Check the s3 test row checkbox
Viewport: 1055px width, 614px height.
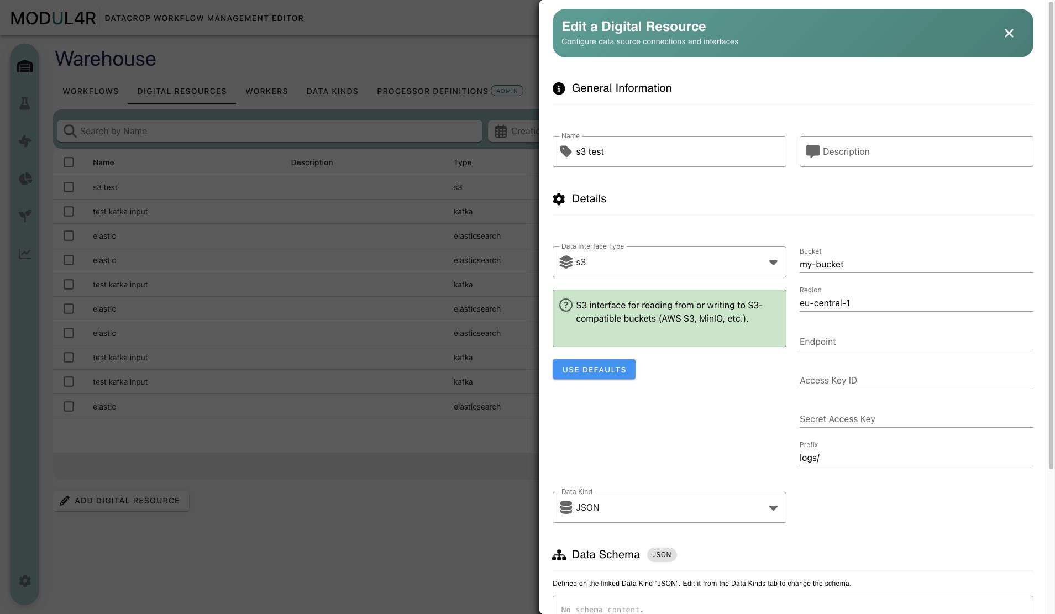pyautogui.click(x=69, y=187)
